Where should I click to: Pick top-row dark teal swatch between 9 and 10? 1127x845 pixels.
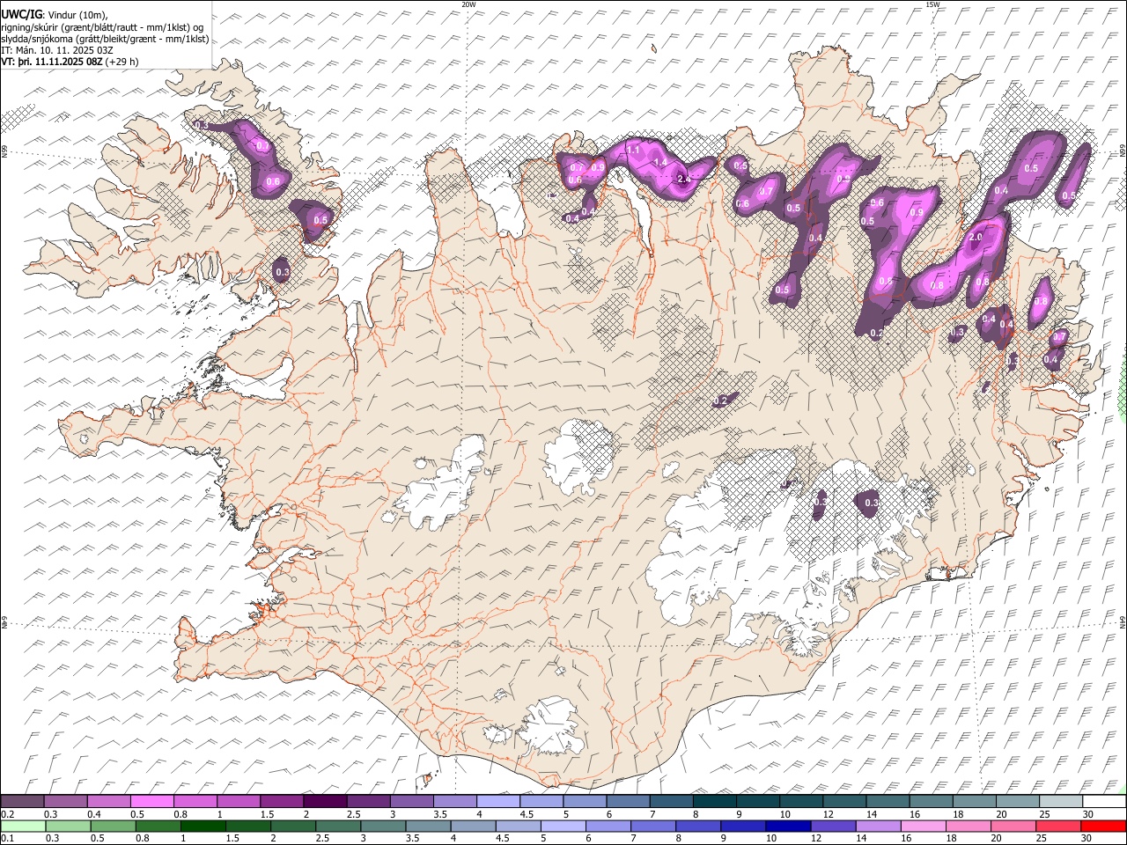click(x=758, y=801)
